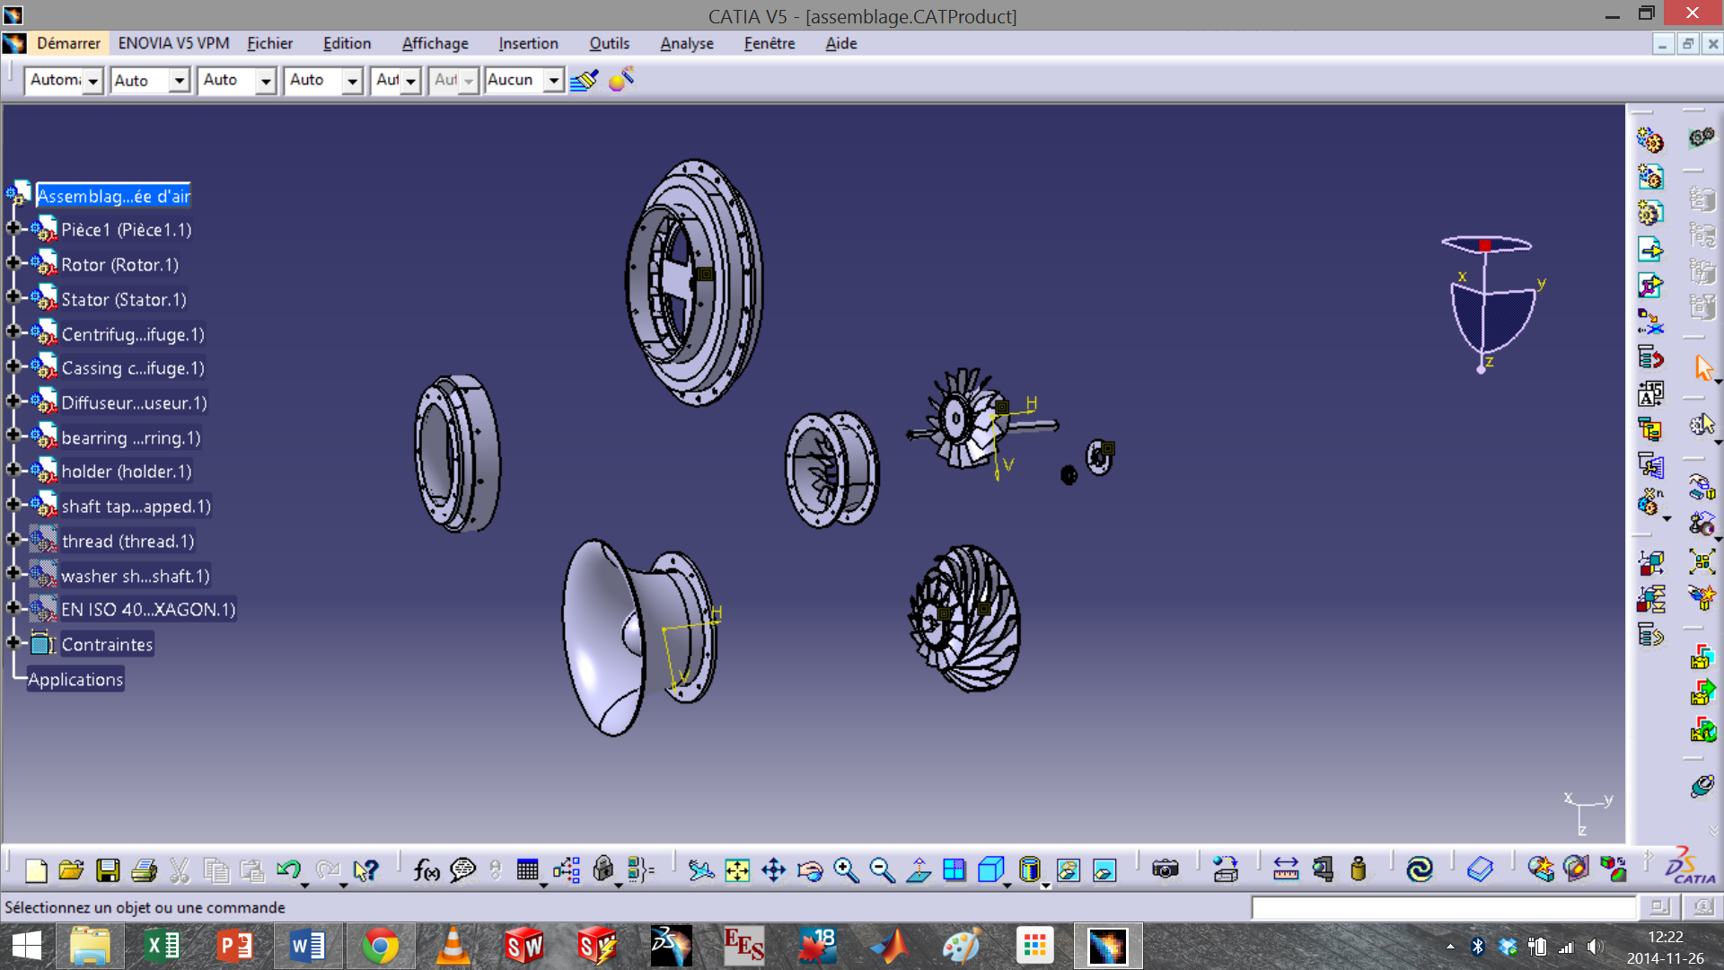Image resolution: width=1724 pixels, height=970 pixels.
Task: Click the Formula f(x) icon
Action: click(x=426, y=869)
